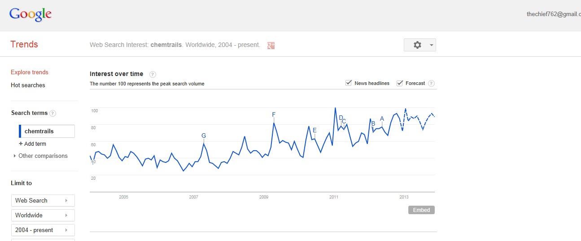Image resolution: width=581 pixels, height=241 pixels.
Task: Click help icon next to Search terms
Action: pos(53,113)
